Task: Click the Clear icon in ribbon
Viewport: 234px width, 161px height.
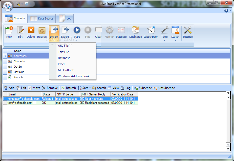Action: [98, 30]
